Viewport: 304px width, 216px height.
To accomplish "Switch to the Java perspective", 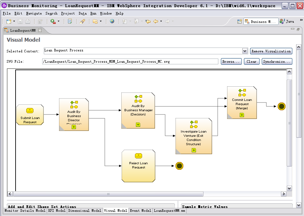I will point(287,22).
